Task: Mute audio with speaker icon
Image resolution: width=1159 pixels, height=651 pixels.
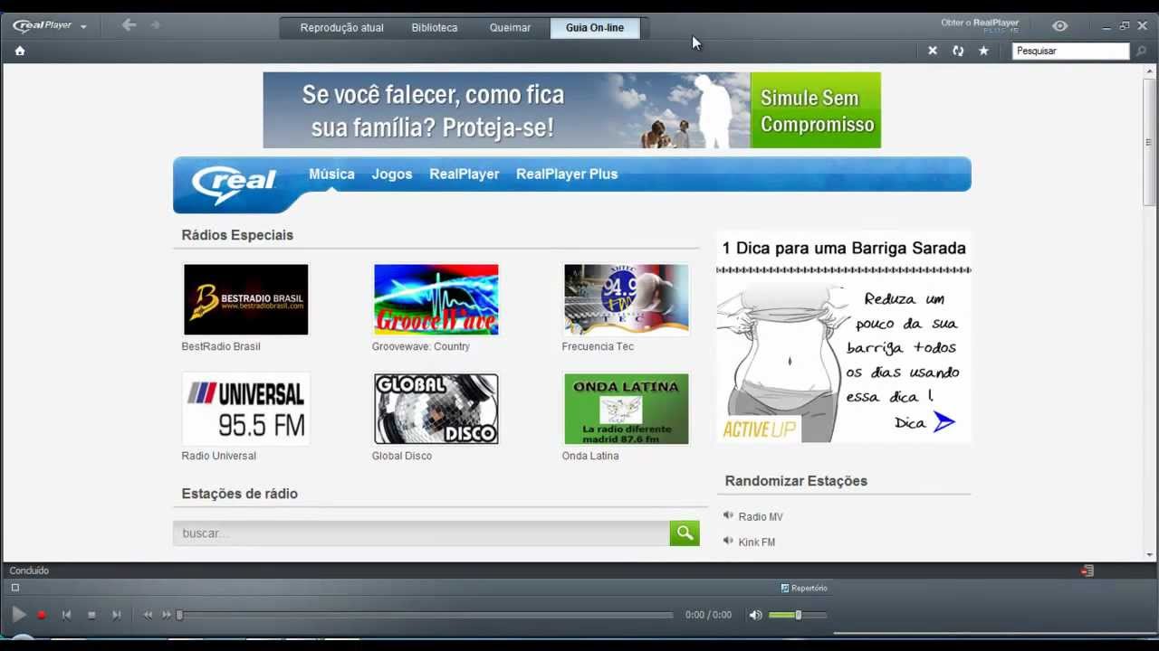Action: point(755,615)
